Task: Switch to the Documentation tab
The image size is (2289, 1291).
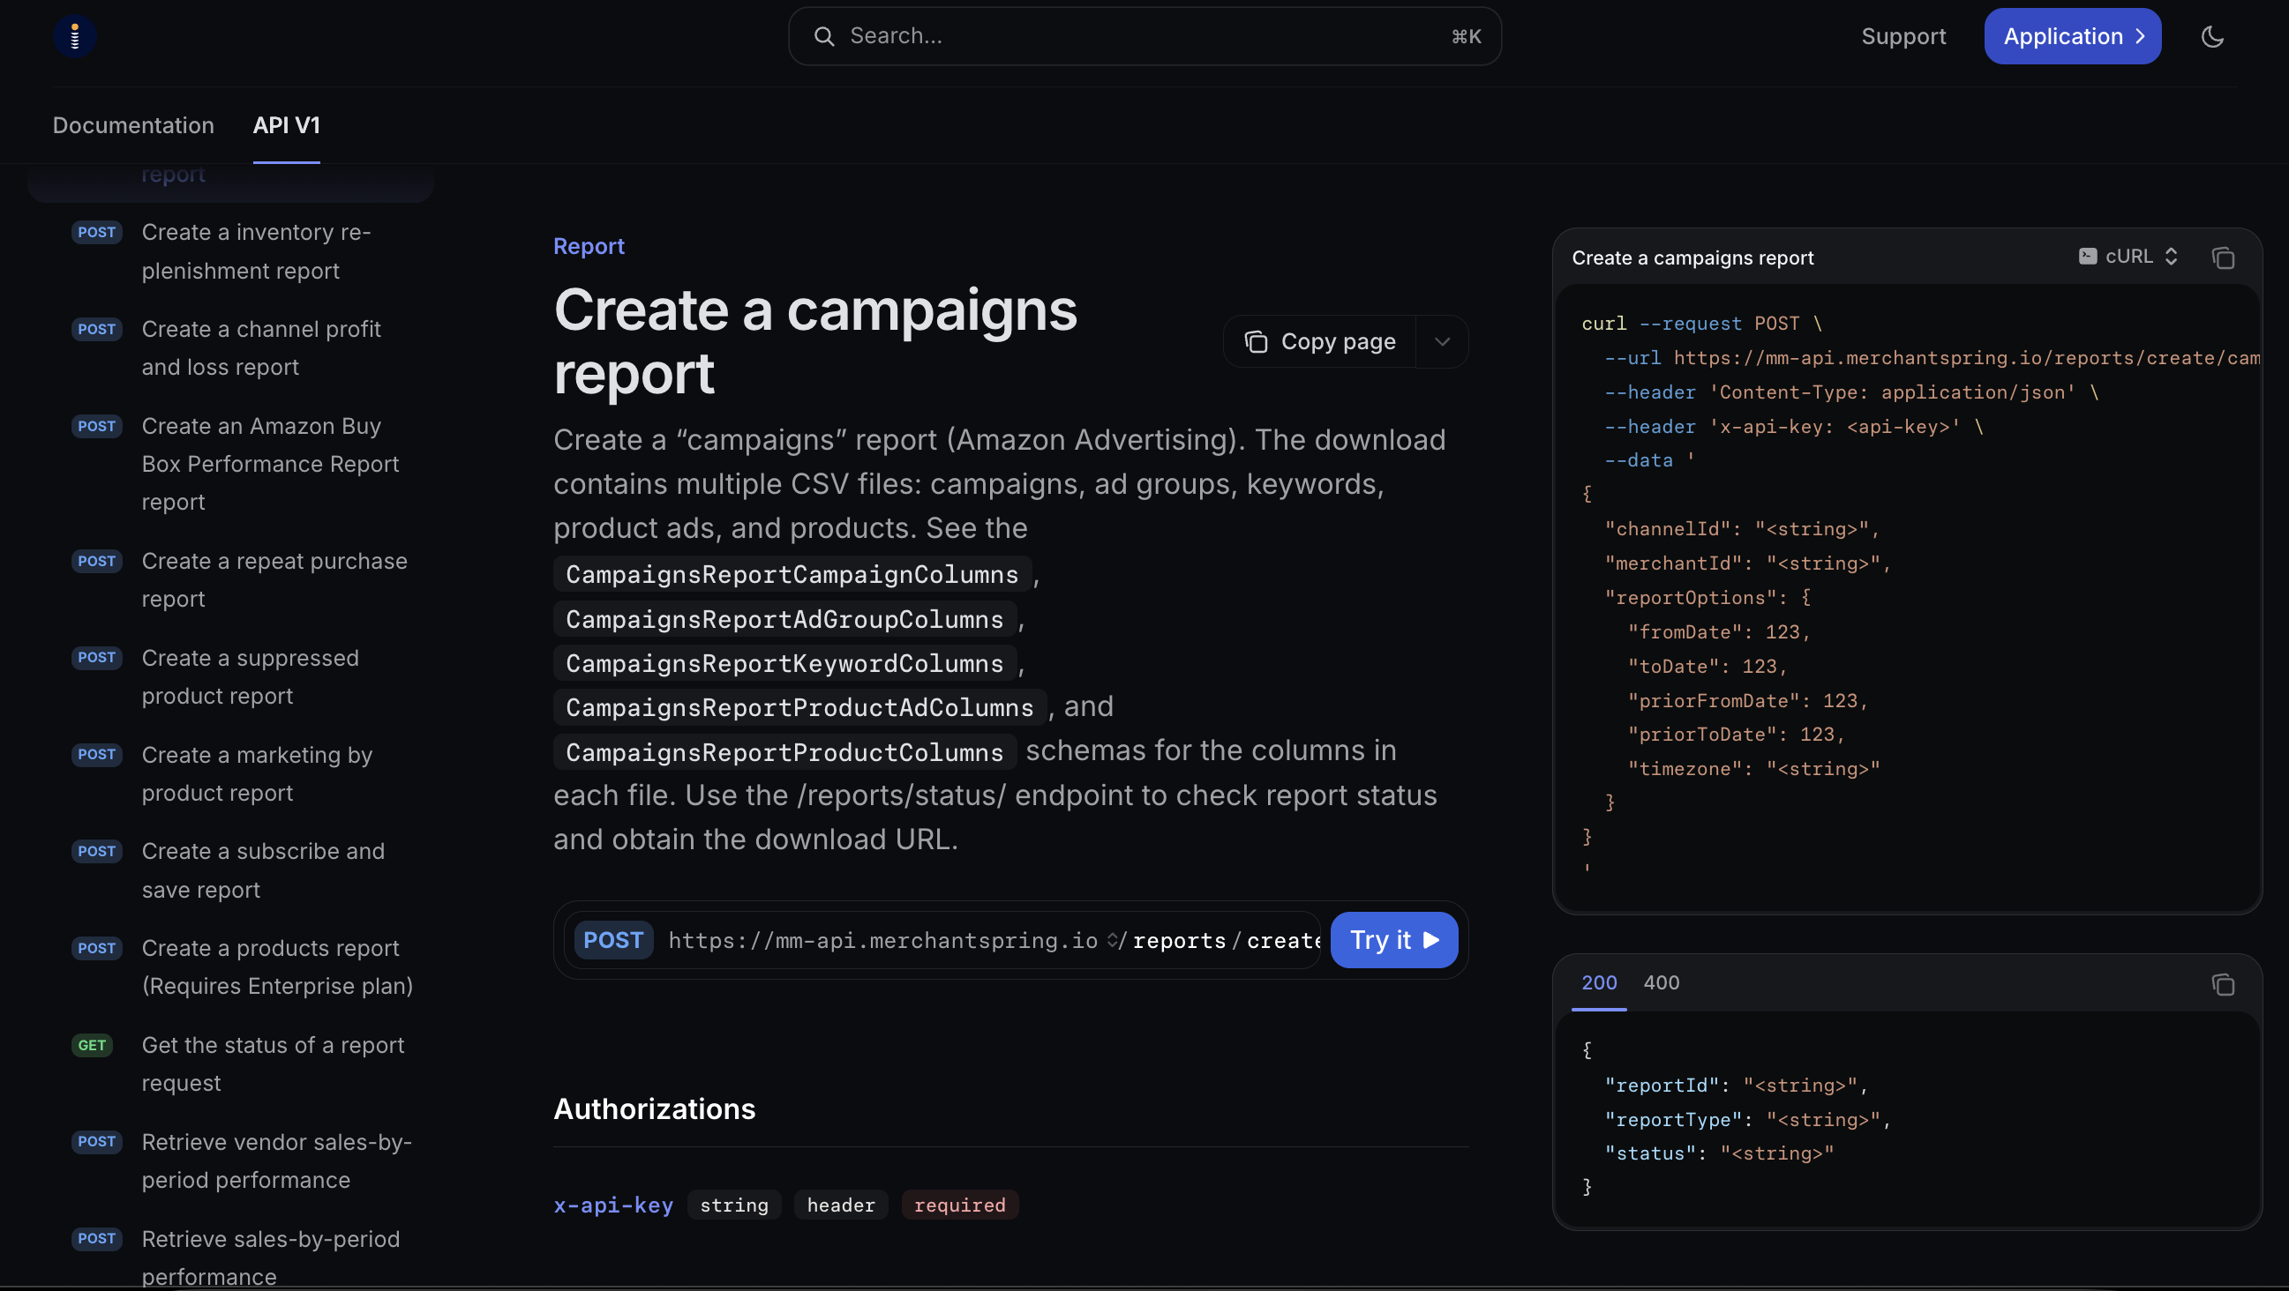Action: pyautogui.click(x=133, y=125)
